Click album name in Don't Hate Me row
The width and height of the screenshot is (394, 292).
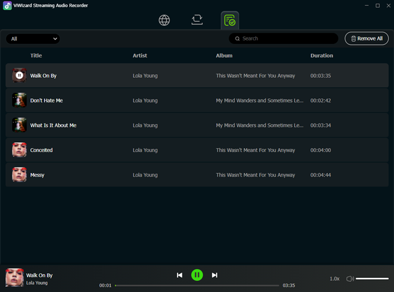[260, 100]
